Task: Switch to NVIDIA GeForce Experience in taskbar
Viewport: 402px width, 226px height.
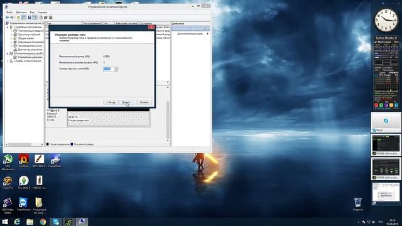Action: (68, 222)
